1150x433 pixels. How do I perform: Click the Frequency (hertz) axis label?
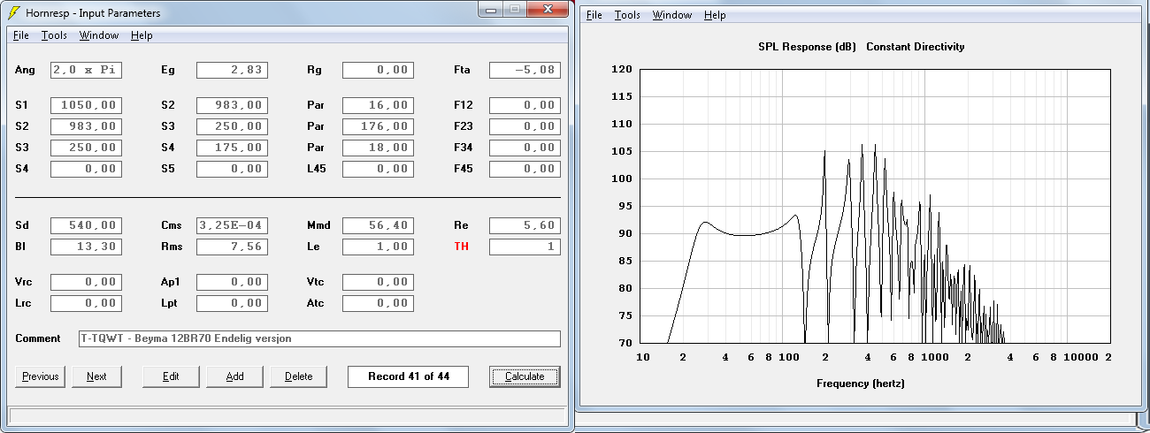(x=861, y=384)
